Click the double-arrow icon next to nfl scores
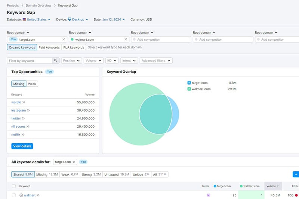This screenshot has width=299, height=199. [28, 127]
